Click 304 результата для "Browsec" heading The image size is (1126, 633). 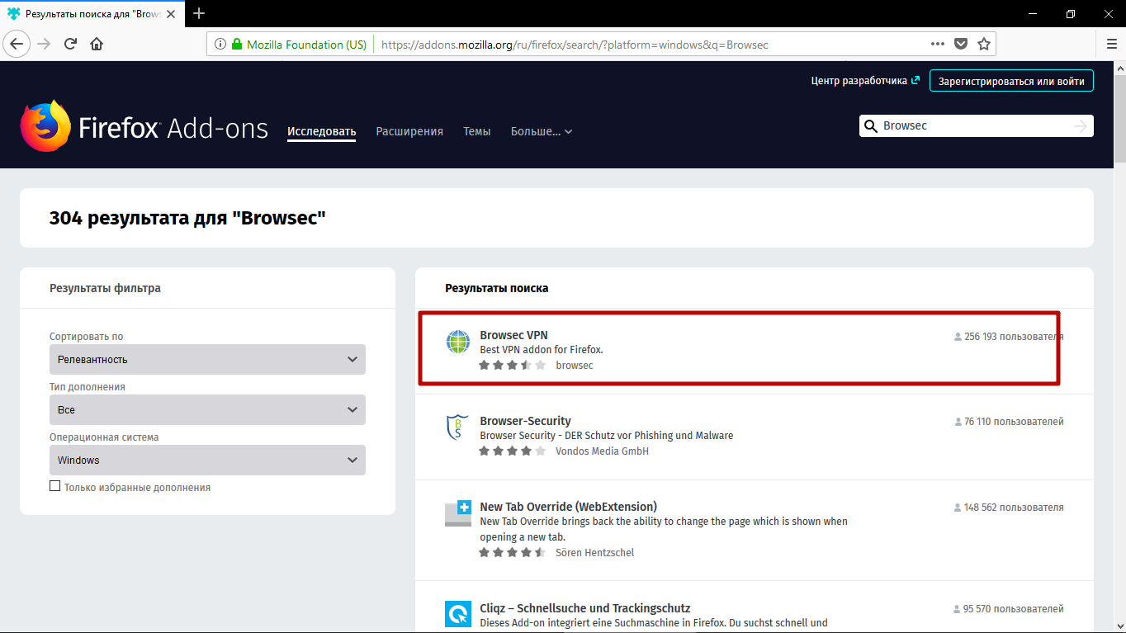coord(187,218)
